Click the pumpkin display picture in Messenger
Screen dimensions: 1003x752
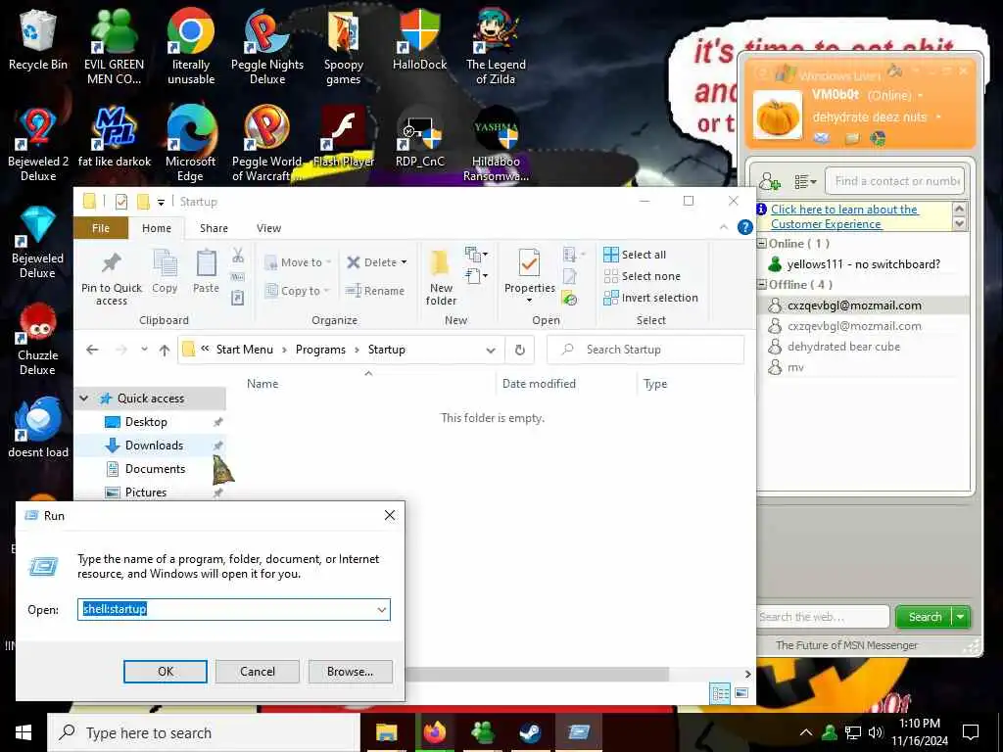tap(777, 116)
